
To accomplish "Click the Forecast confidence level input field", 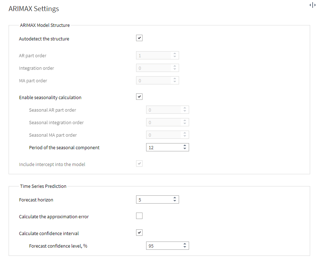I will pyautogui.click(x=167, y=246).
